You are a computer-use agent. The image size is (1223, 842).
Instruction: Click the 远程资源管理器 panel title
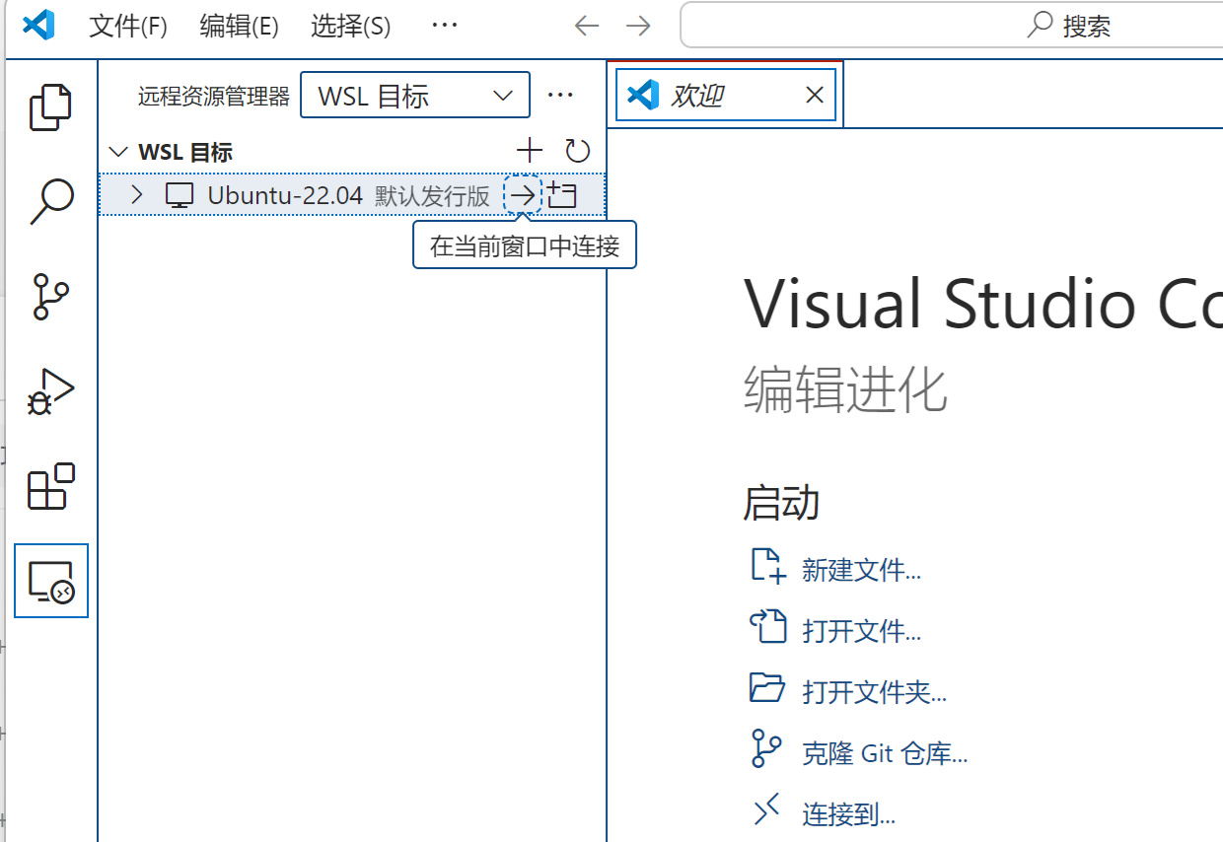[x=214, y=97]
